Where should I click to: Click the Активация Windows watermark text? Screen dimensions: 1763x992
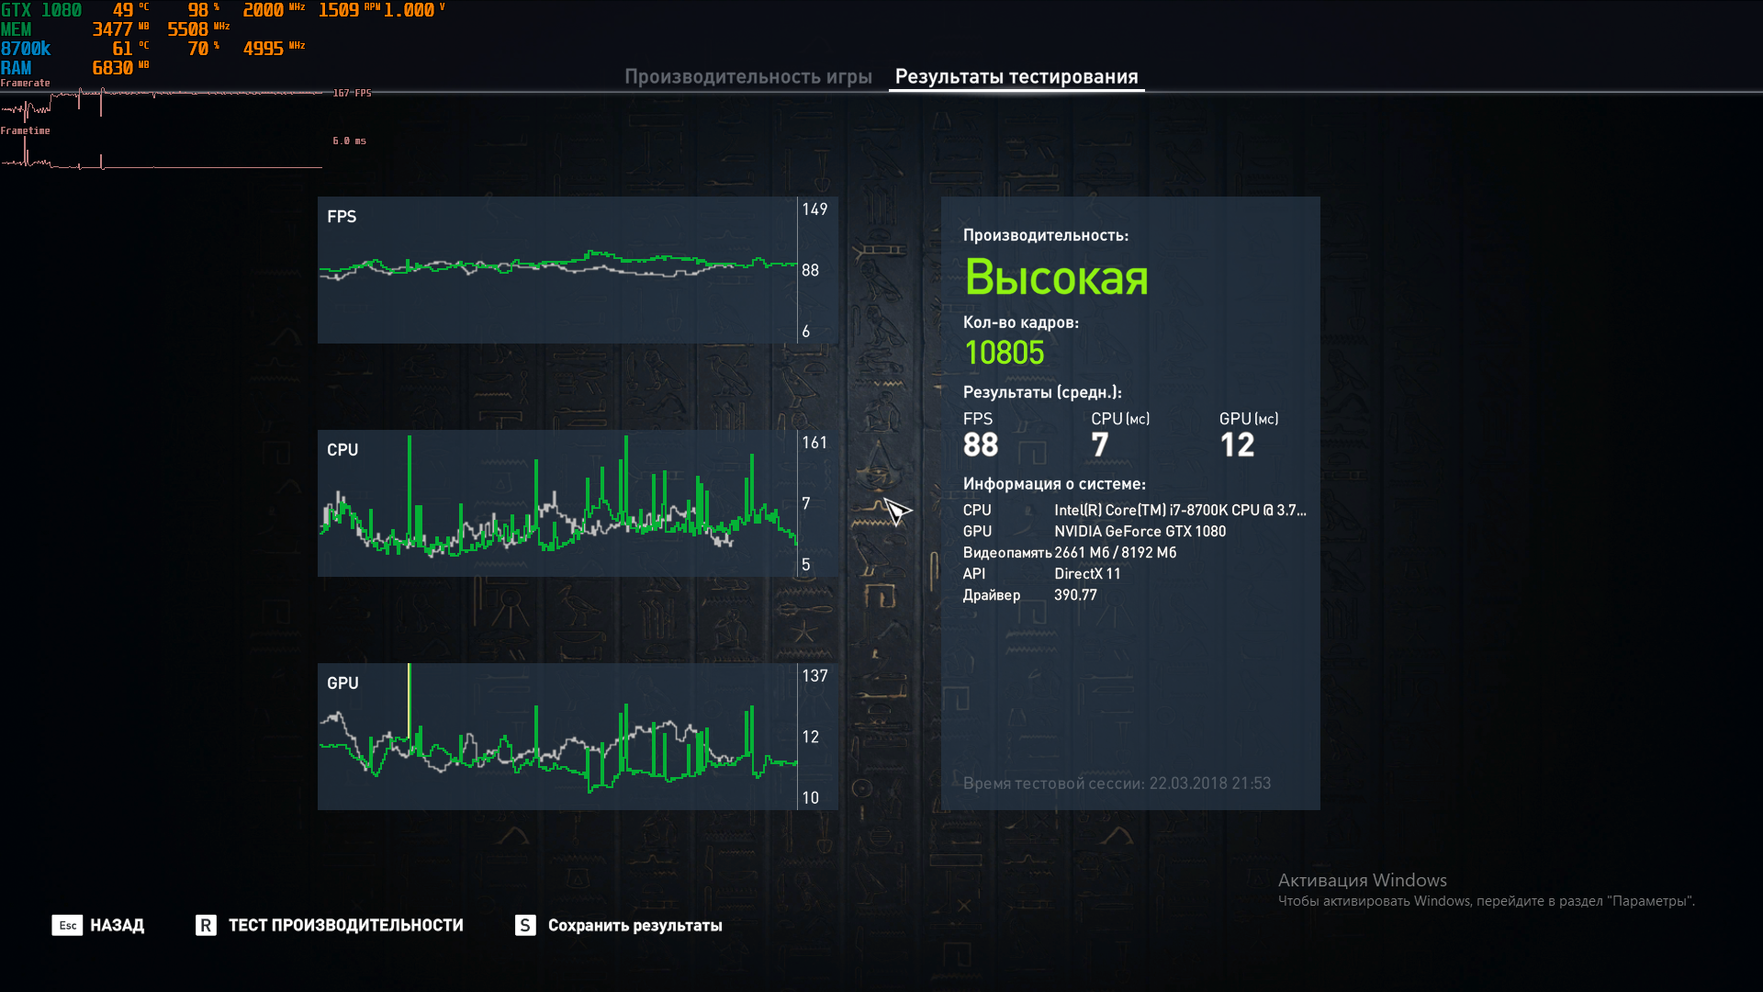[x=1362, y=880]
